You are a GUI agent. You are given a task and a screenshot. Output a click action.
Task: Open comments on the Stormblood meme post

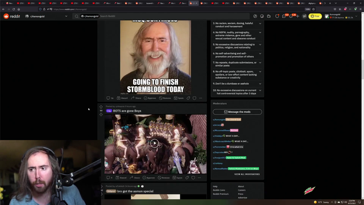(x=110, y=98)
